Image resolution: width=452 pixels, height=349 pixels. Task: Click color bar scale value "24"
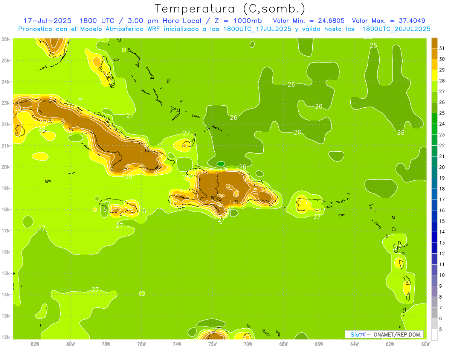coord(442,124)
